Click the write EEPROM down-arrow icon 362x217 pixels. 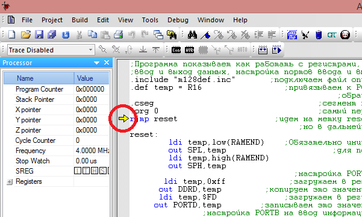click(216, 50)
